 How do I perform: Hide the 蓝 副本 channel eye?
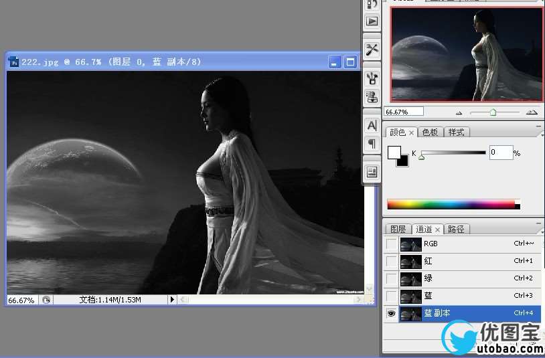click(392, 314)
